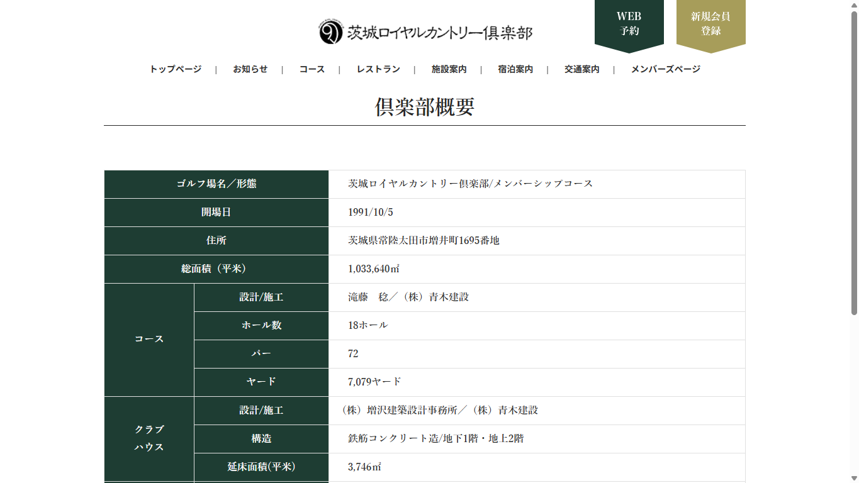
Task: Click the address 茨城県常陸太田市増井町1695番地
Action: click(424, 241)
